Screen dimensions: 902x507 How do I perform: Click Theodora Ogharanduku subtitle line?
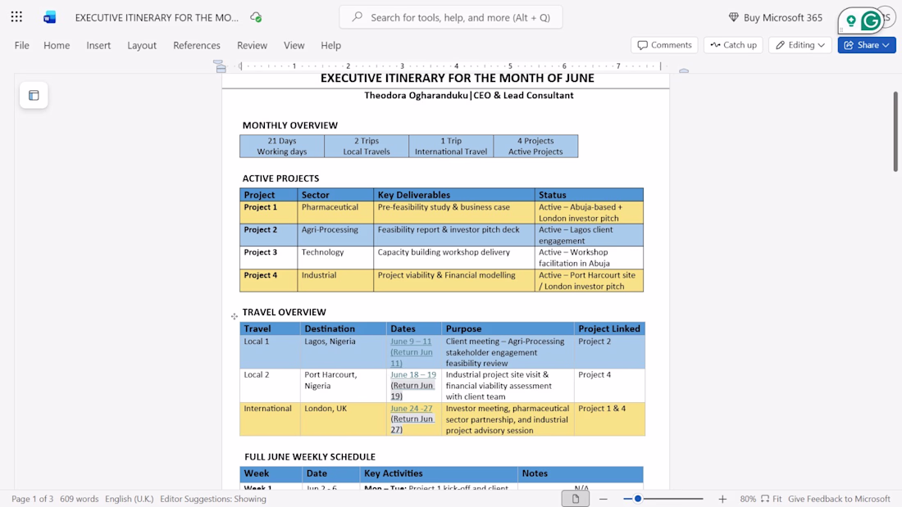click(x=469, y=96)
